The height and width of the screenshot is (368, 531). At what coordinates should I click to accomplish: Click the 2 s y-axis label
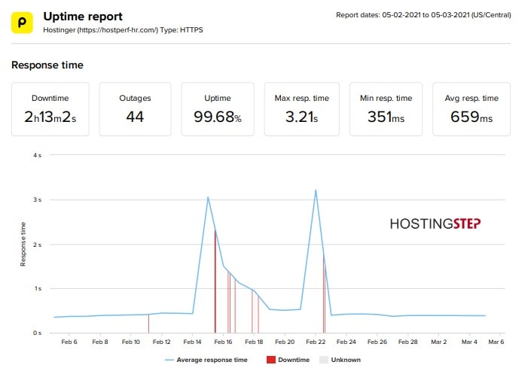37,245
